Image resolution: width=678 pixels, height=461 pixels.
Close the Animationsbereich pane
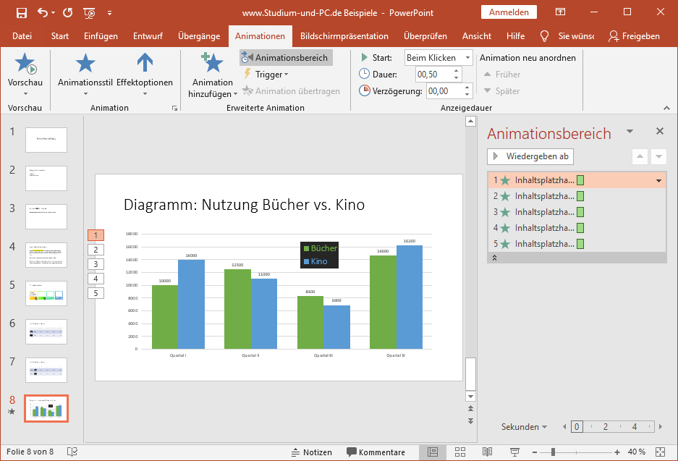tap(659, 131)
